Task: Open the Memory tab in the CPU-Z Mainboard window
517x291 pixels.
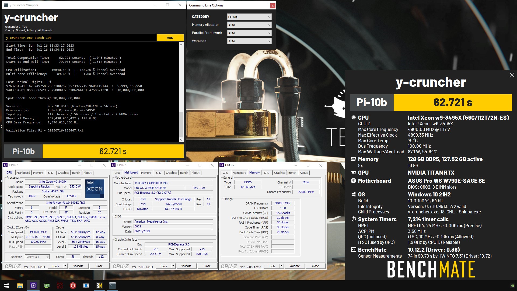Action: pos(146,173)
